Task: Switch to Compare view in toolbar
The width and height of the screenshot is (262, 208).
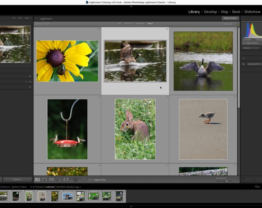Action: [52, 179]
